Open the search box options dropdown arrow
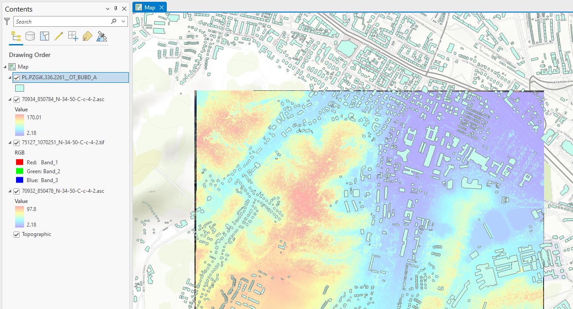This screenshot has width=573, height=309. (x=123, y=21)
